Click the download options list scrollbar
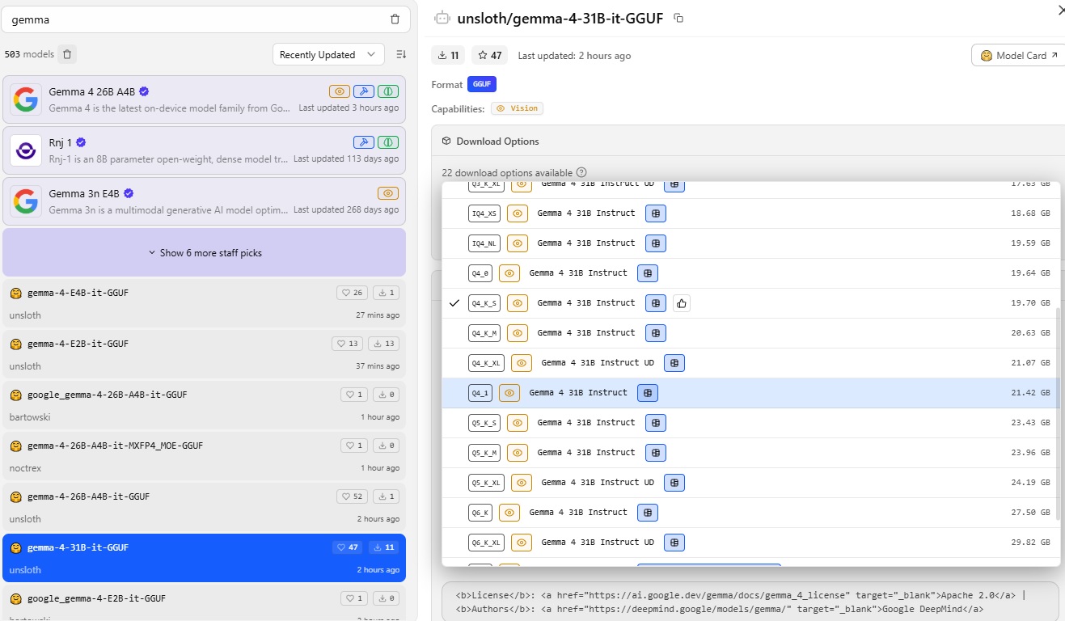The height and width of the screenshot is (621, 1065). coord(1058,412)
